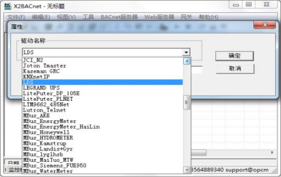Click the dropdown list scrollbar thumb
Image resolution: width=281 pixels, height=177 pixels.
click(x=187, y=102)
